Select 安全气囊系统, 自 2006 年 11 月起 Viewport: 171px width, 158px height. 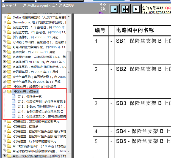pyautogui.click(x=37, y=82)
